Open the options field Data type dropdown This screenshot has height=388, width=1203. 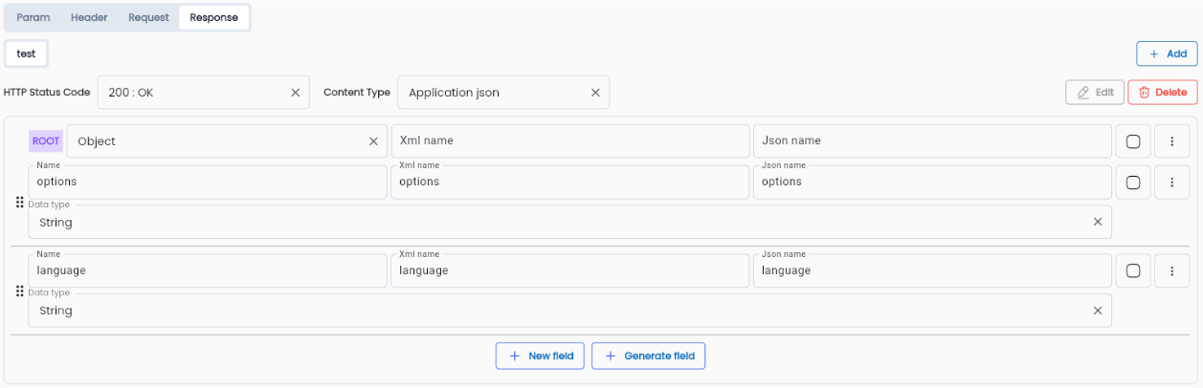[x=569, y=222]
